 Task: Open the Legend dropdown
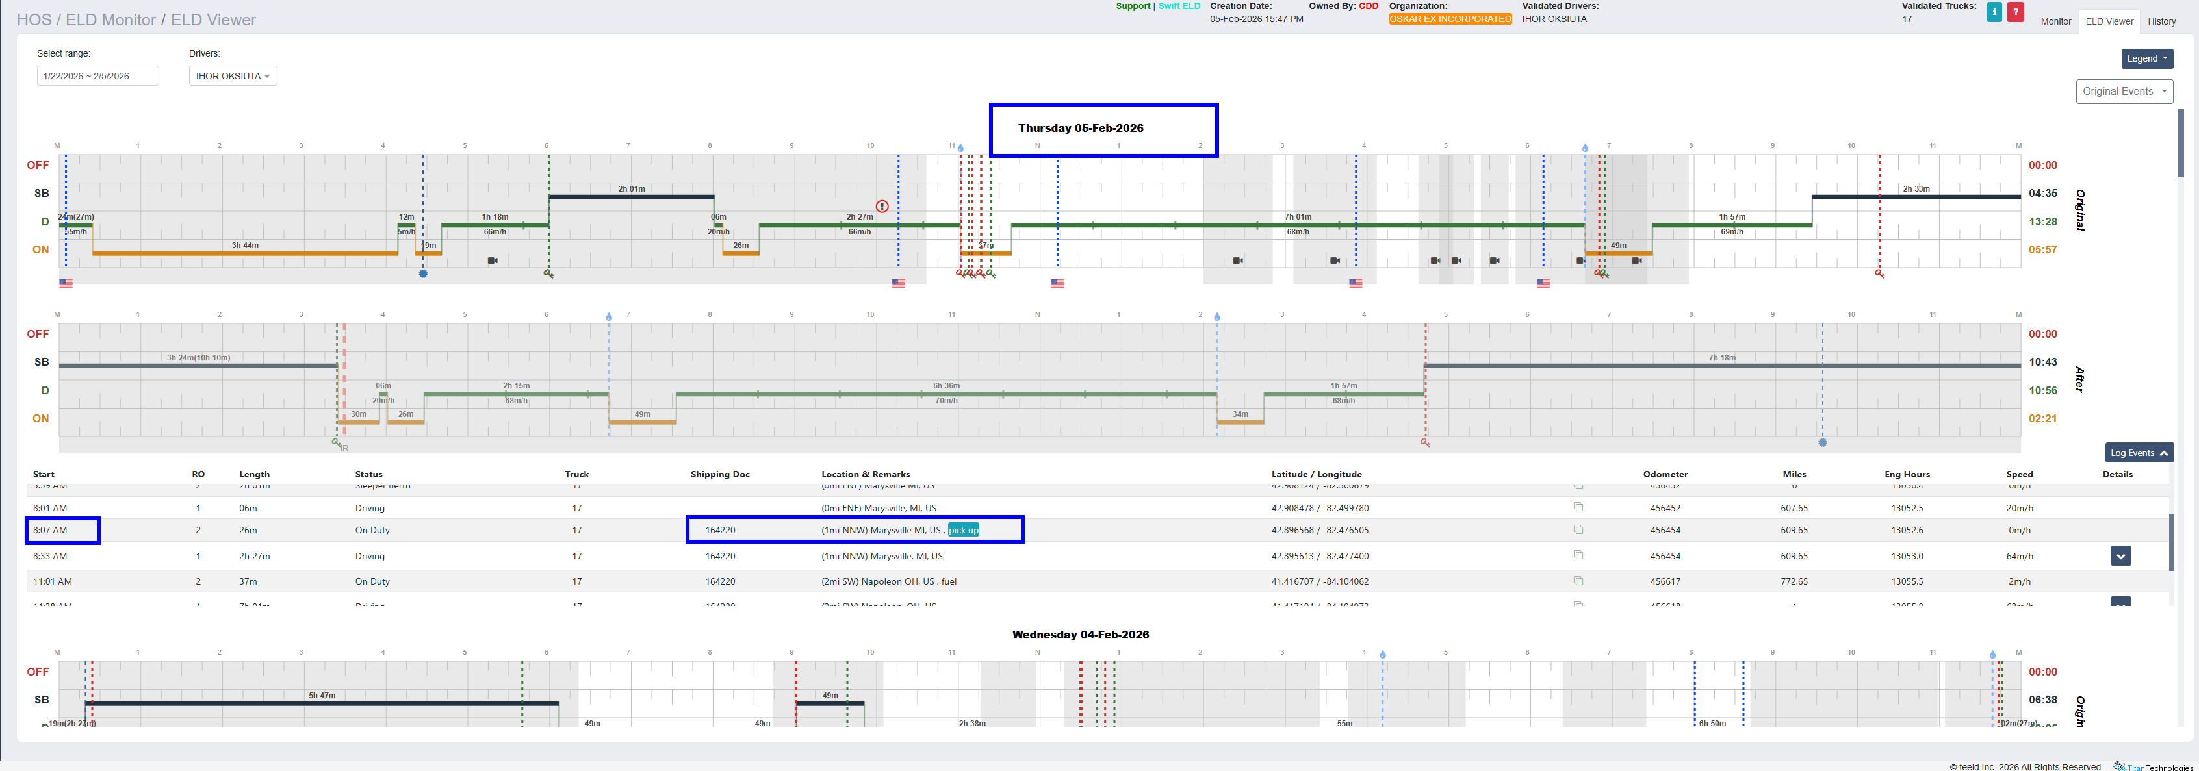(x=2146, y=59)
